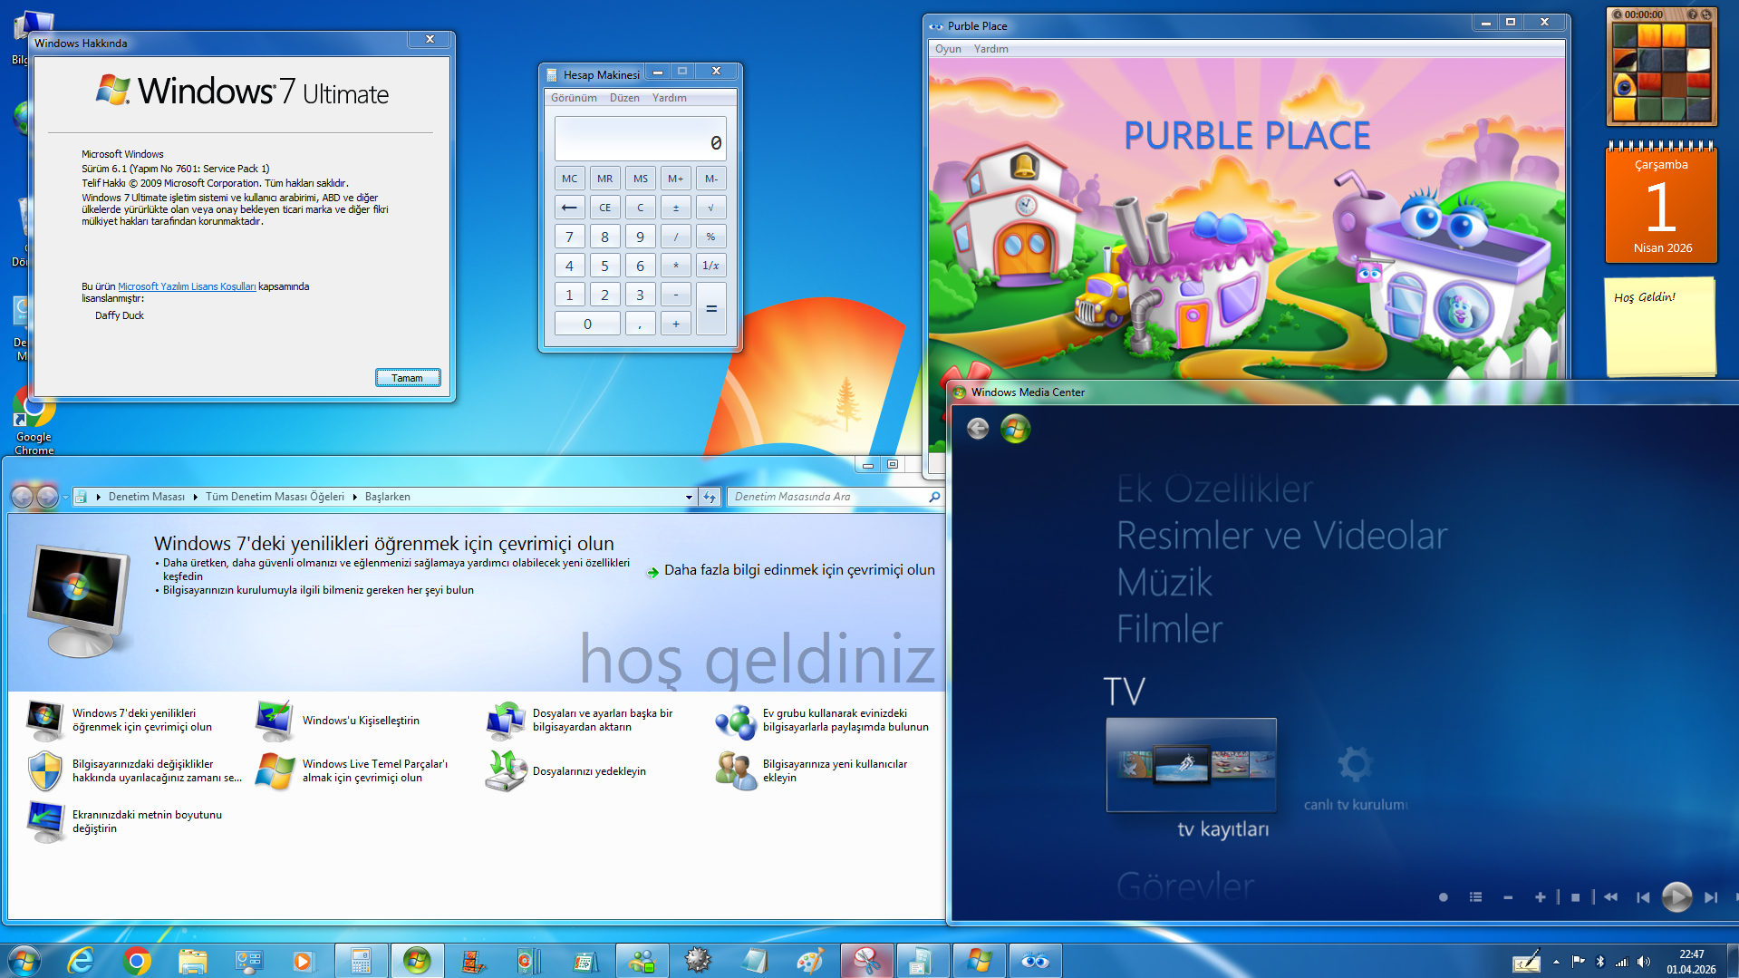Click Media Center play button
Viewport: 1739px width, 978px height.
(x=1676, y=897)
